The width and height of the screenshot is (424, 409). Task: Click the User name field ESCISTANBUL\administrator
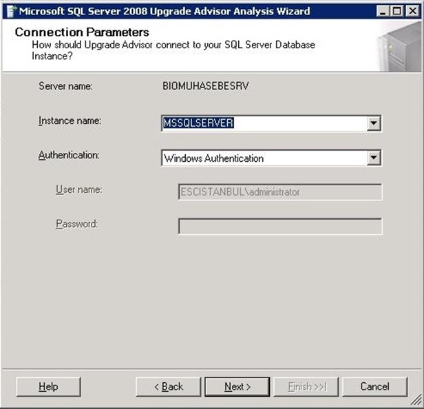click(280, 192)
